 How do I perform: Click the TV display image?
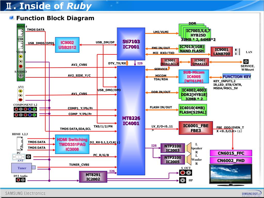tap(231, 175)
